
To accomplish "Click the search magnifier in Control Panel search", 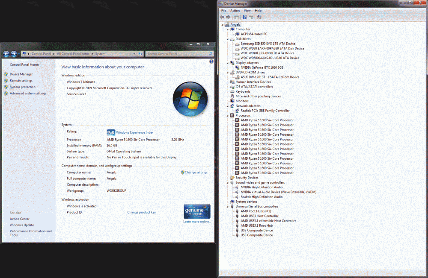I will [210, 54].
